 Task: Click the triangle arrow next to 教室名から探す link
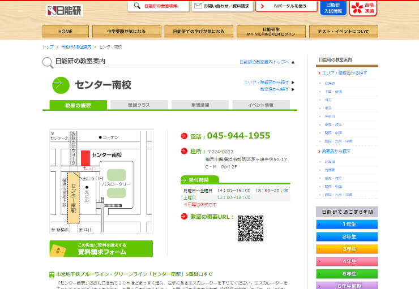pos(293,89)
